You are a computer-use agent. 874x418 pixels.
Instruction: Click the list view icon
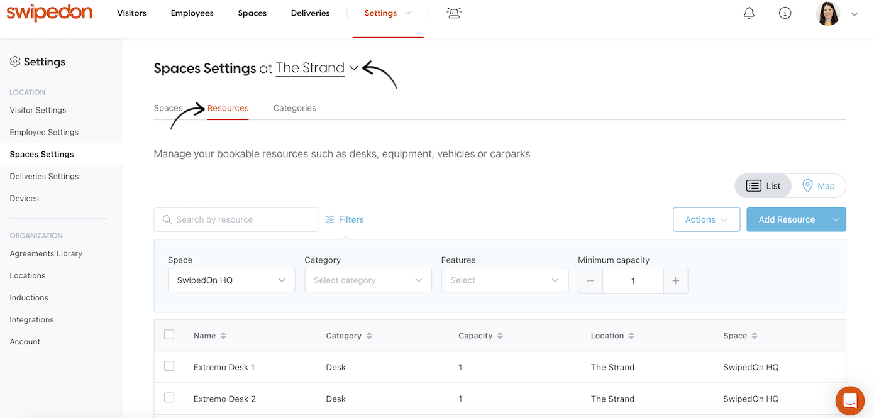pyautogui.click(x=754, y=186)
